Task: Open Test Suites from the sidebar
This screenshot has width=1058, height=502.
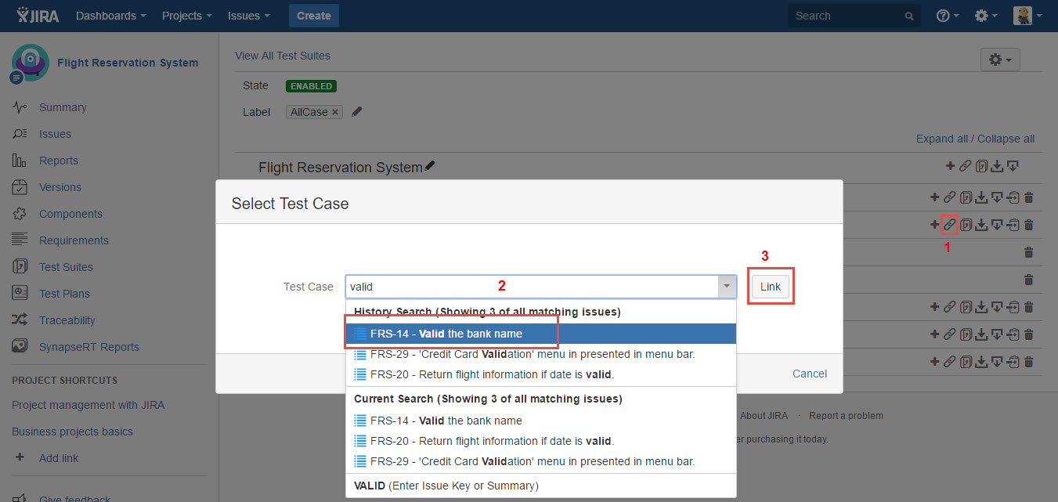Action: 66,267
